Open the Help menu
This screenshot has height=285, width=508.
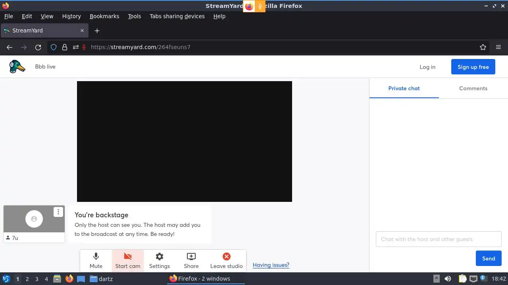pyautogui.click(x=219, y=16)
